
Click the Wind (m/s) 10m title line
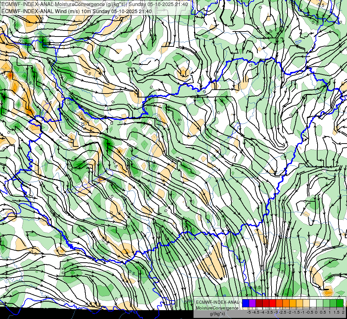pyautogui.click(x=77, y=11)
